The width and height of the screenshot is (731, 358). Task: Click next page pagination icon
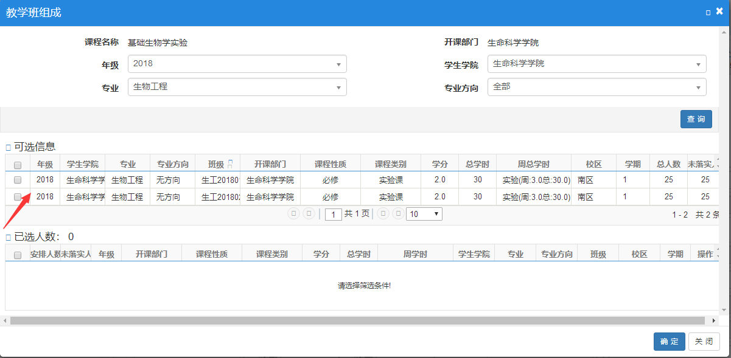point(383,214)
